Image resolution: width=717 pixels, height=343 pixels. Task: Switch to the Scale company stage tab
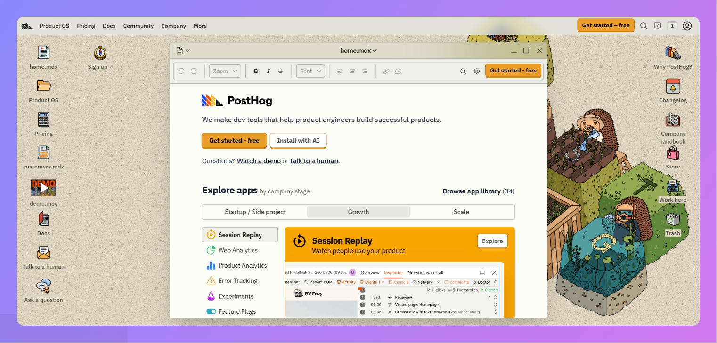point(461,212)
